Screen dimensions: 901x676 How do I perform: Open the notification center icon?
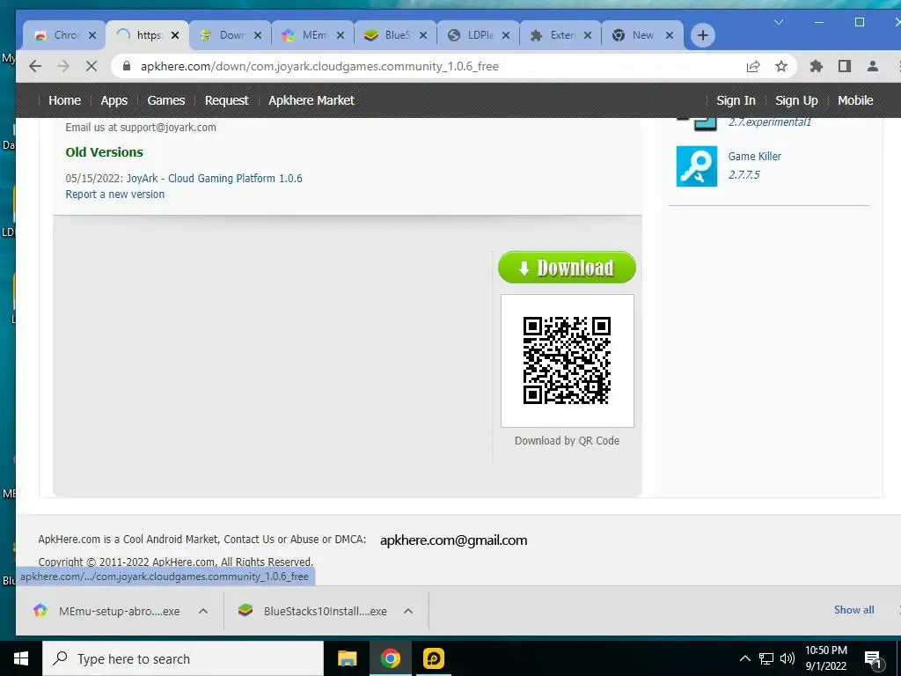coord(872,660)
